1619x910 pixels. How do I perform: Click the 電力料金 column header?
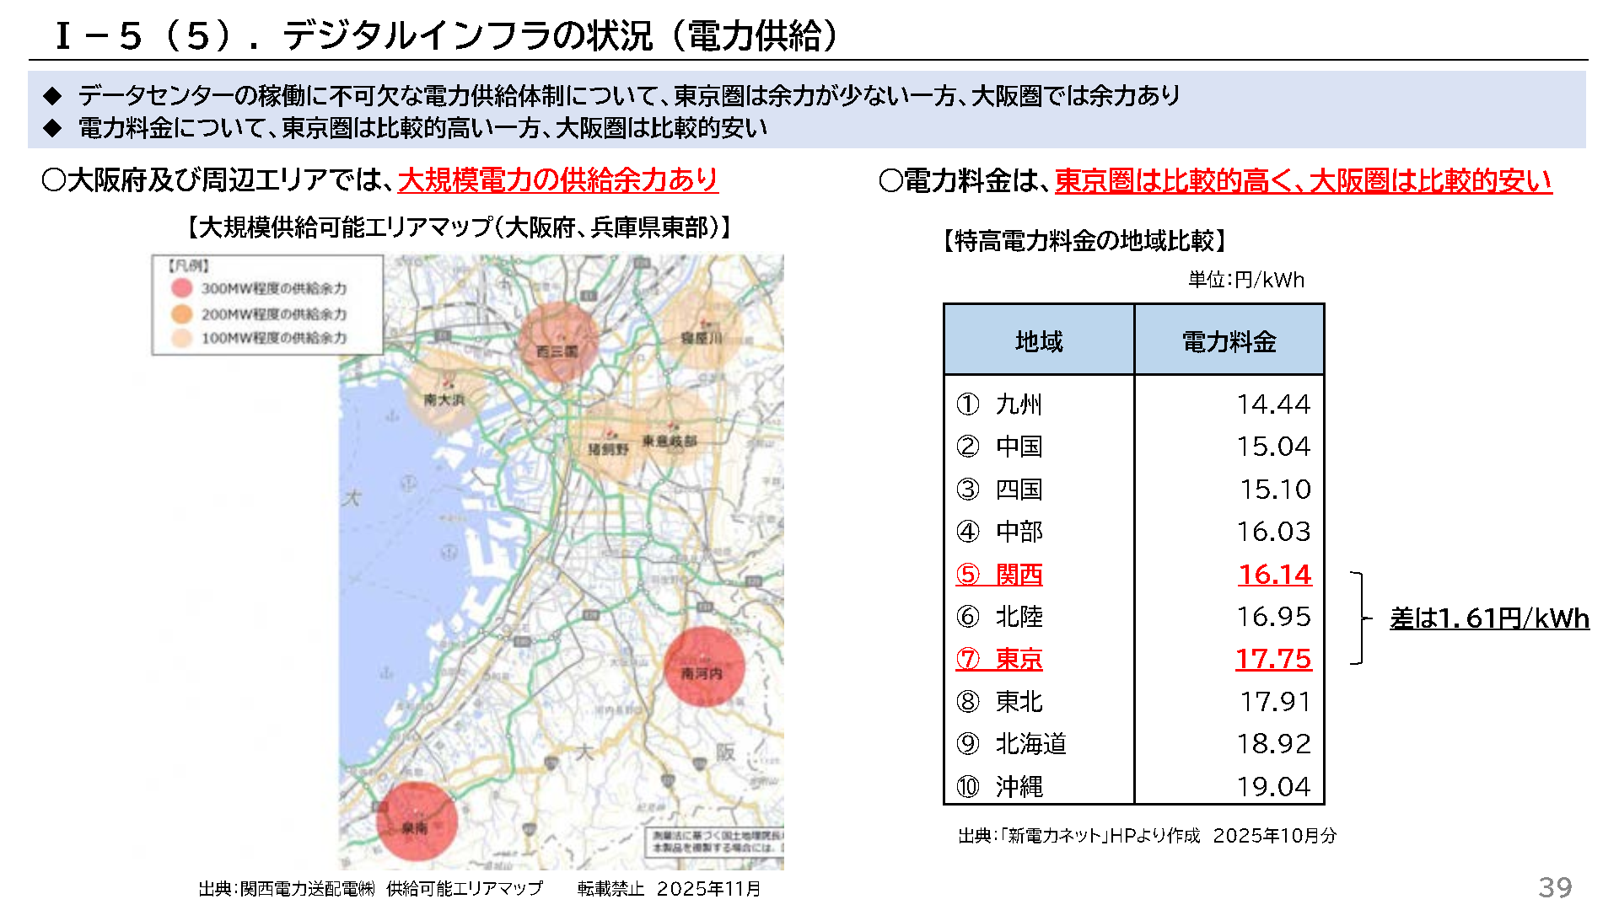point(1229,341)
